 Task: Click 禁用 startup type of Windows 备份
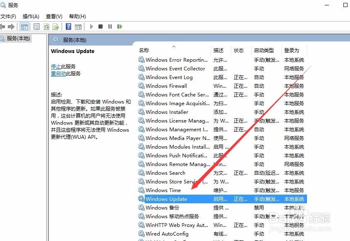[x=259, y=208]
